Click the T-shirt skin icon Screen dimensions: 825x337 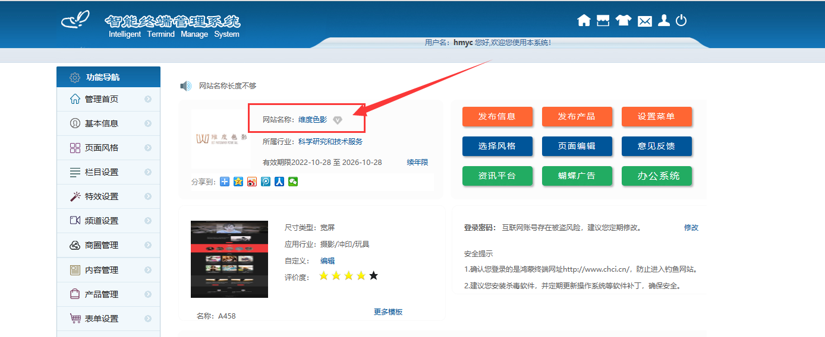pos(624,21)
